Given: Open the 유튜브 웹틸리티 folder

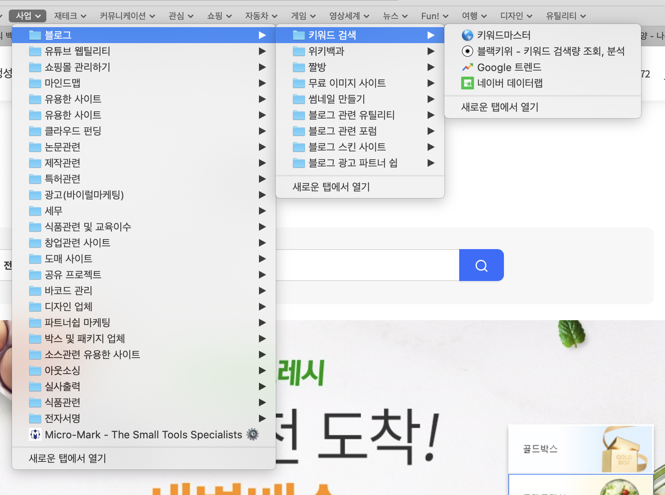Looking at the screenshot, I should 144,51.
